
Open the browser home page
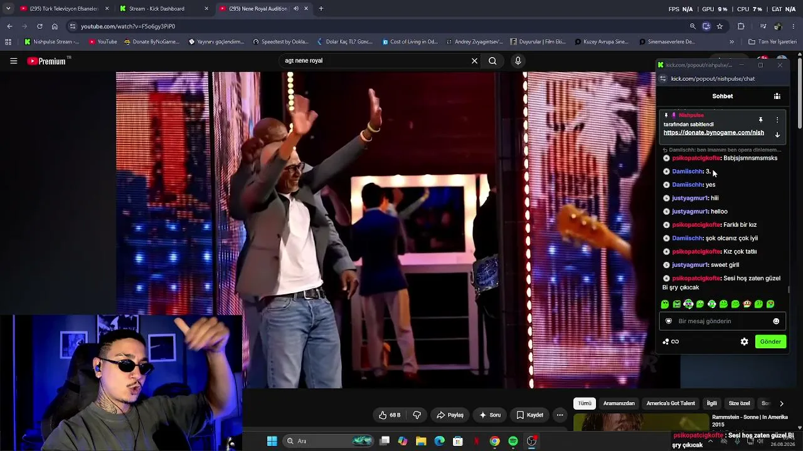point(55,26)
